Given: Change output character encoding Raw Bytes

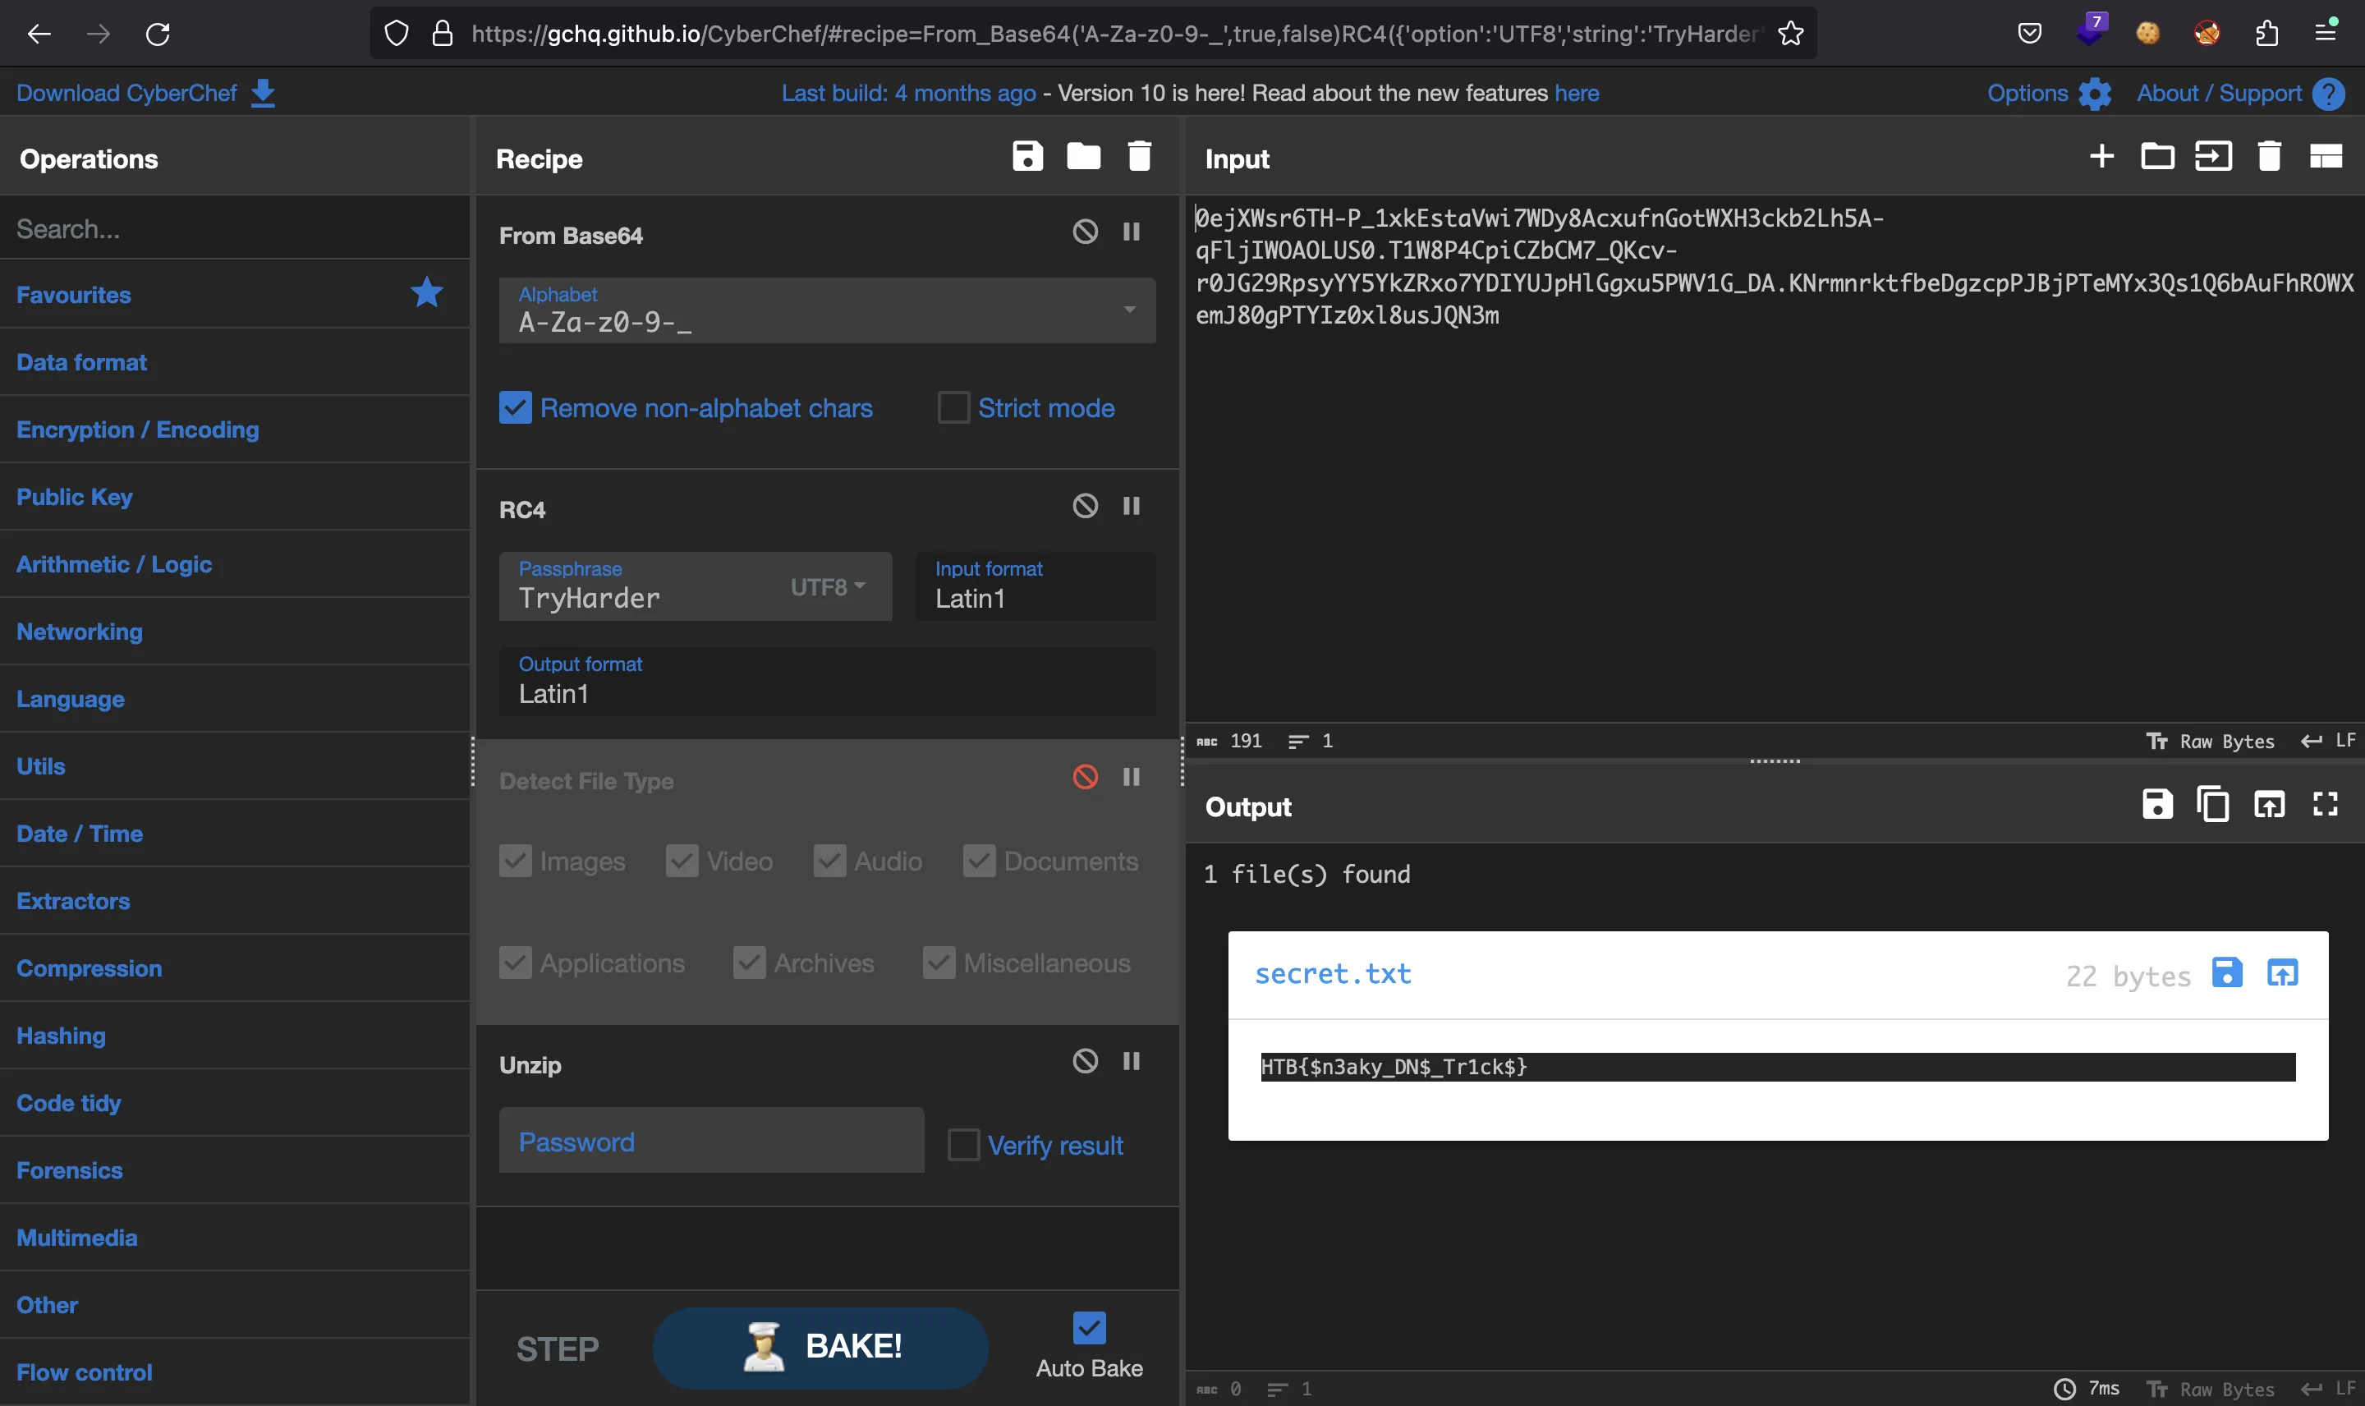Looking at the screenshot, I should point(2211,1389).
